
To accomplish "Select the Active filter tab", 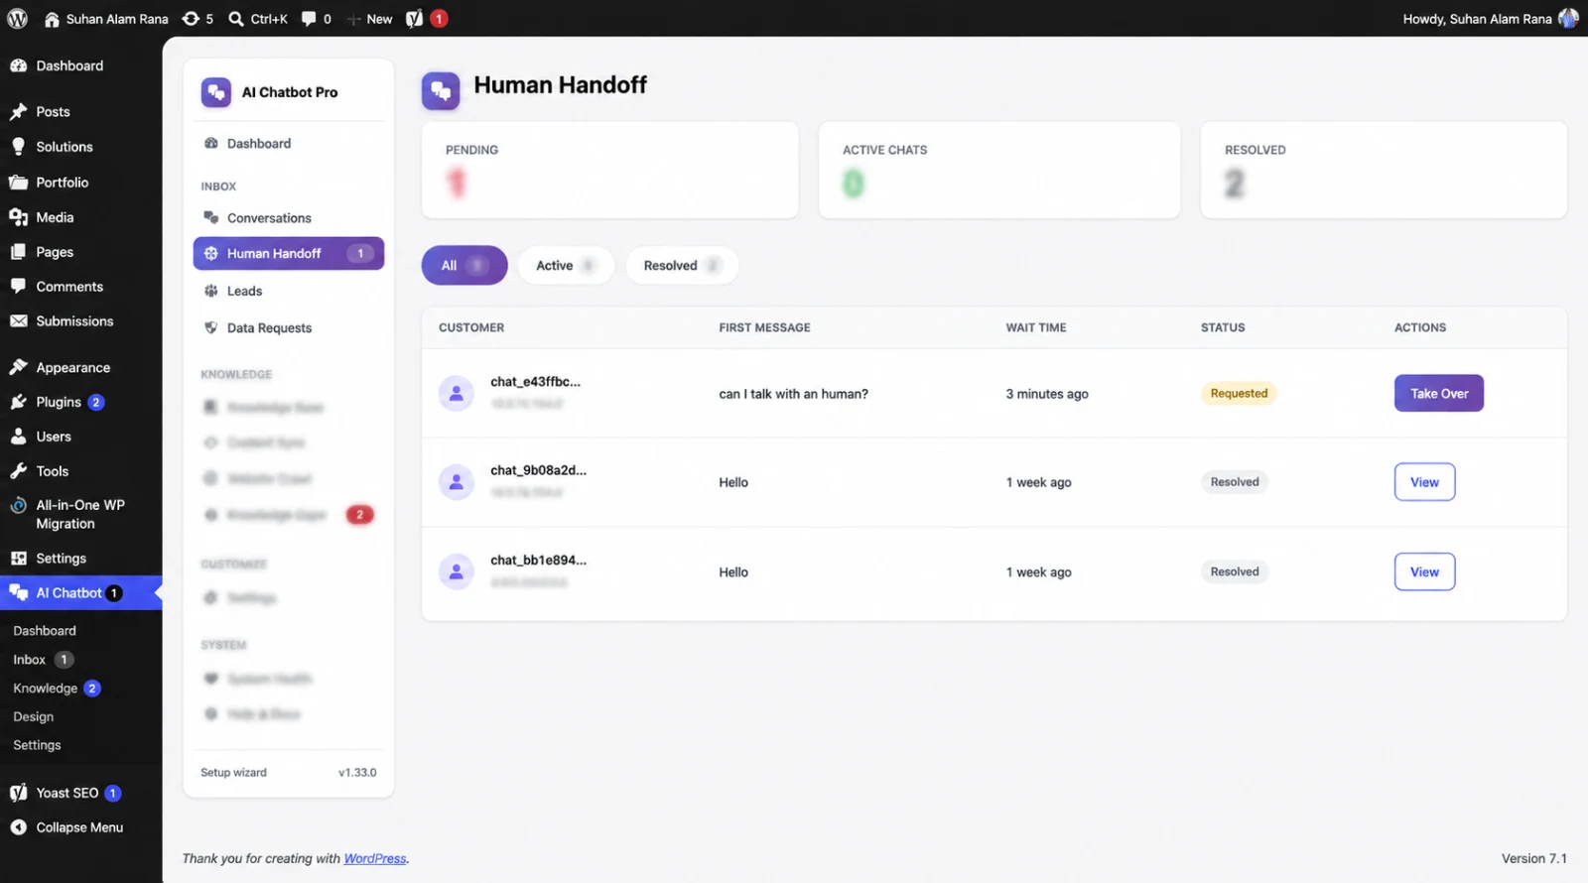I will pos(566,265).
